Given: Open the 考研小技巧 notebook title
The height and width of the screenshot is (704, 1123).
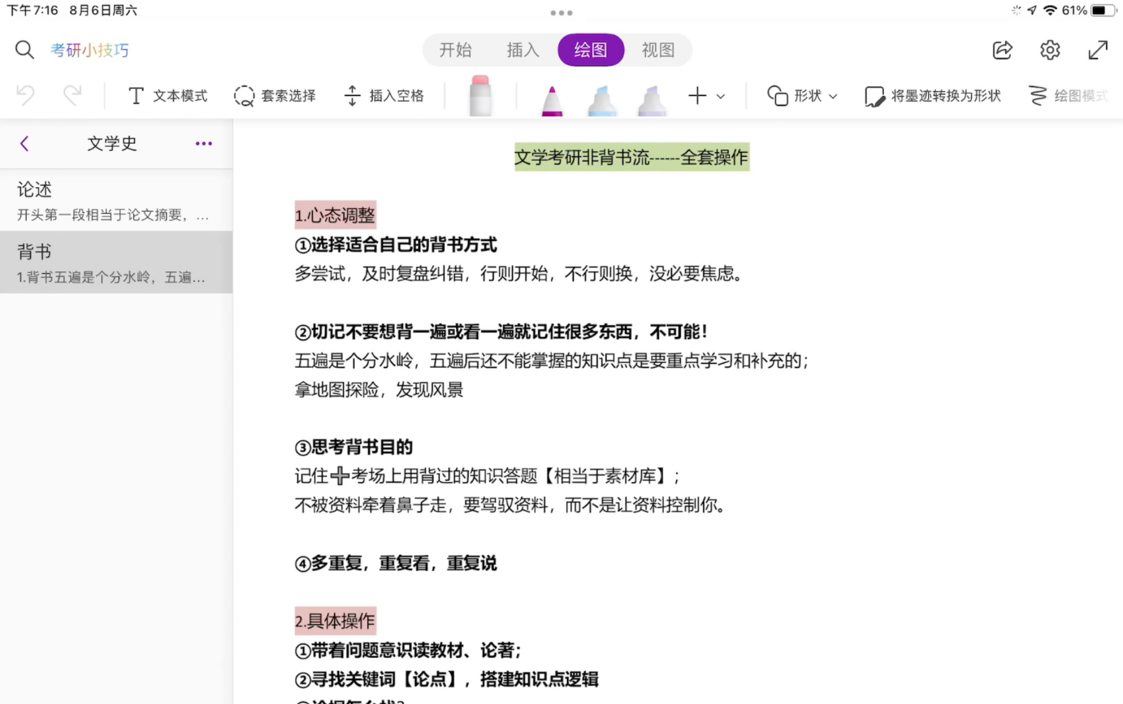Looking at the screenshot, I should click(90, 50).
